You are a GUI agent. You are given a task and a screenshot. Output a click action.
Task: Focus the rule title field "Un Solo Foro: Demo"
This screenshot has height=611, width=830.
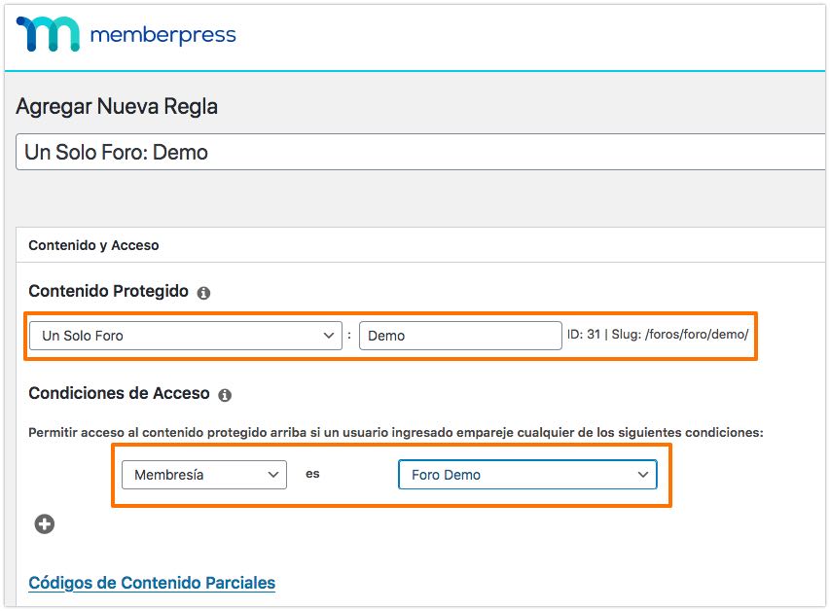418,153
